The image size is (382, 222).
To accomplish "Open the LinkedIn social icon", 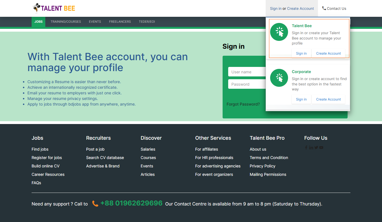I will point(311,148).
